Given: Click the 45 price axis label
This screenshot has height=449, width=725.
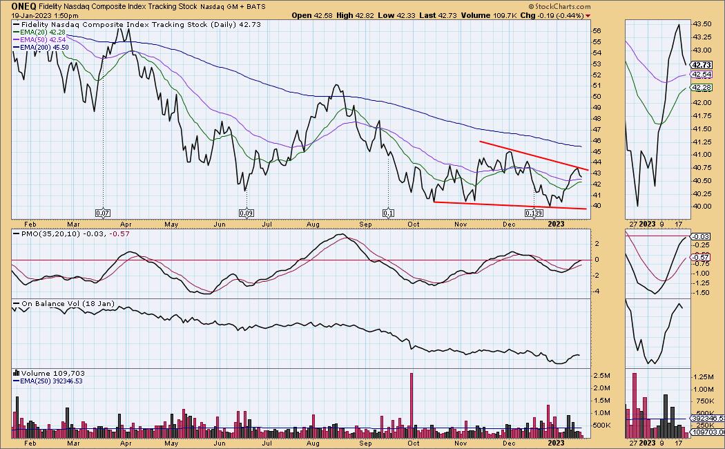Looking at the screenshot, I should point(597,151).
